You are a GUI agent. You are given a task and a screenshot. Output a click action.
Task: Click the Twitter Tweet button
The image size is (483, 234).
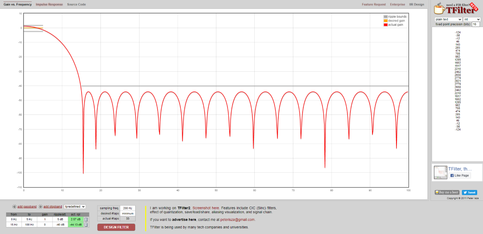point(469,192)
